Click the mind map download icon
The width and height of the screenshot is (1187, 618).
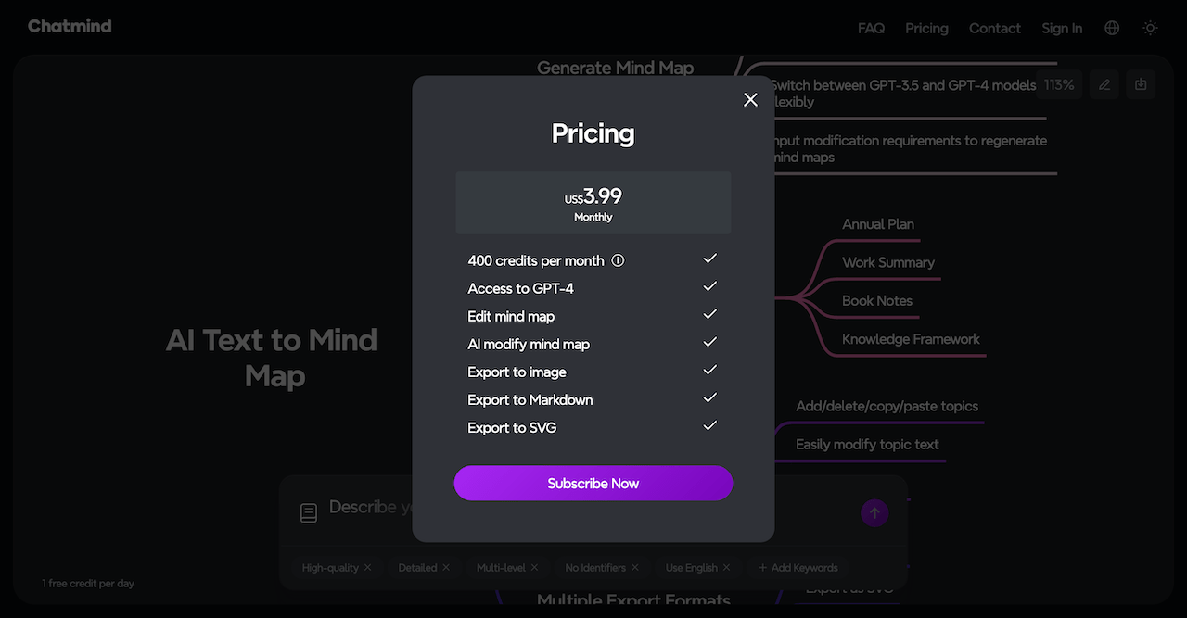1141,84
